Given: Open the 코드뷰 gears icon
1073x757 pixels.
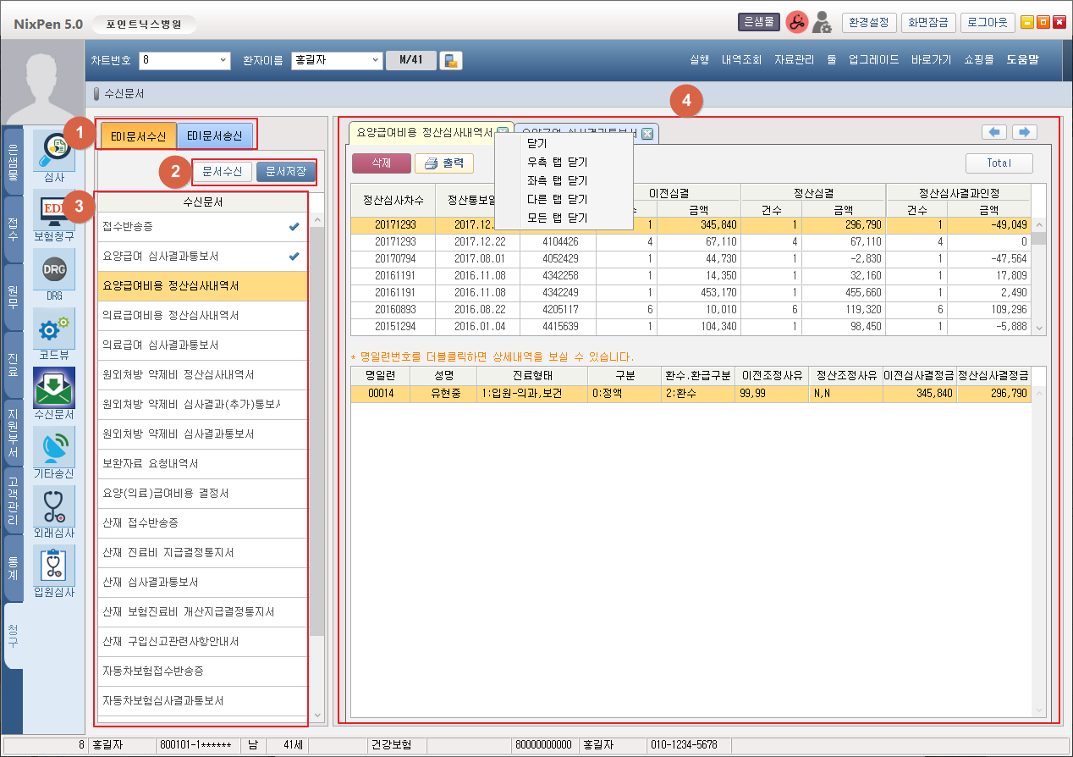Looking at the screenshot, I should click(x=53, y=328).
